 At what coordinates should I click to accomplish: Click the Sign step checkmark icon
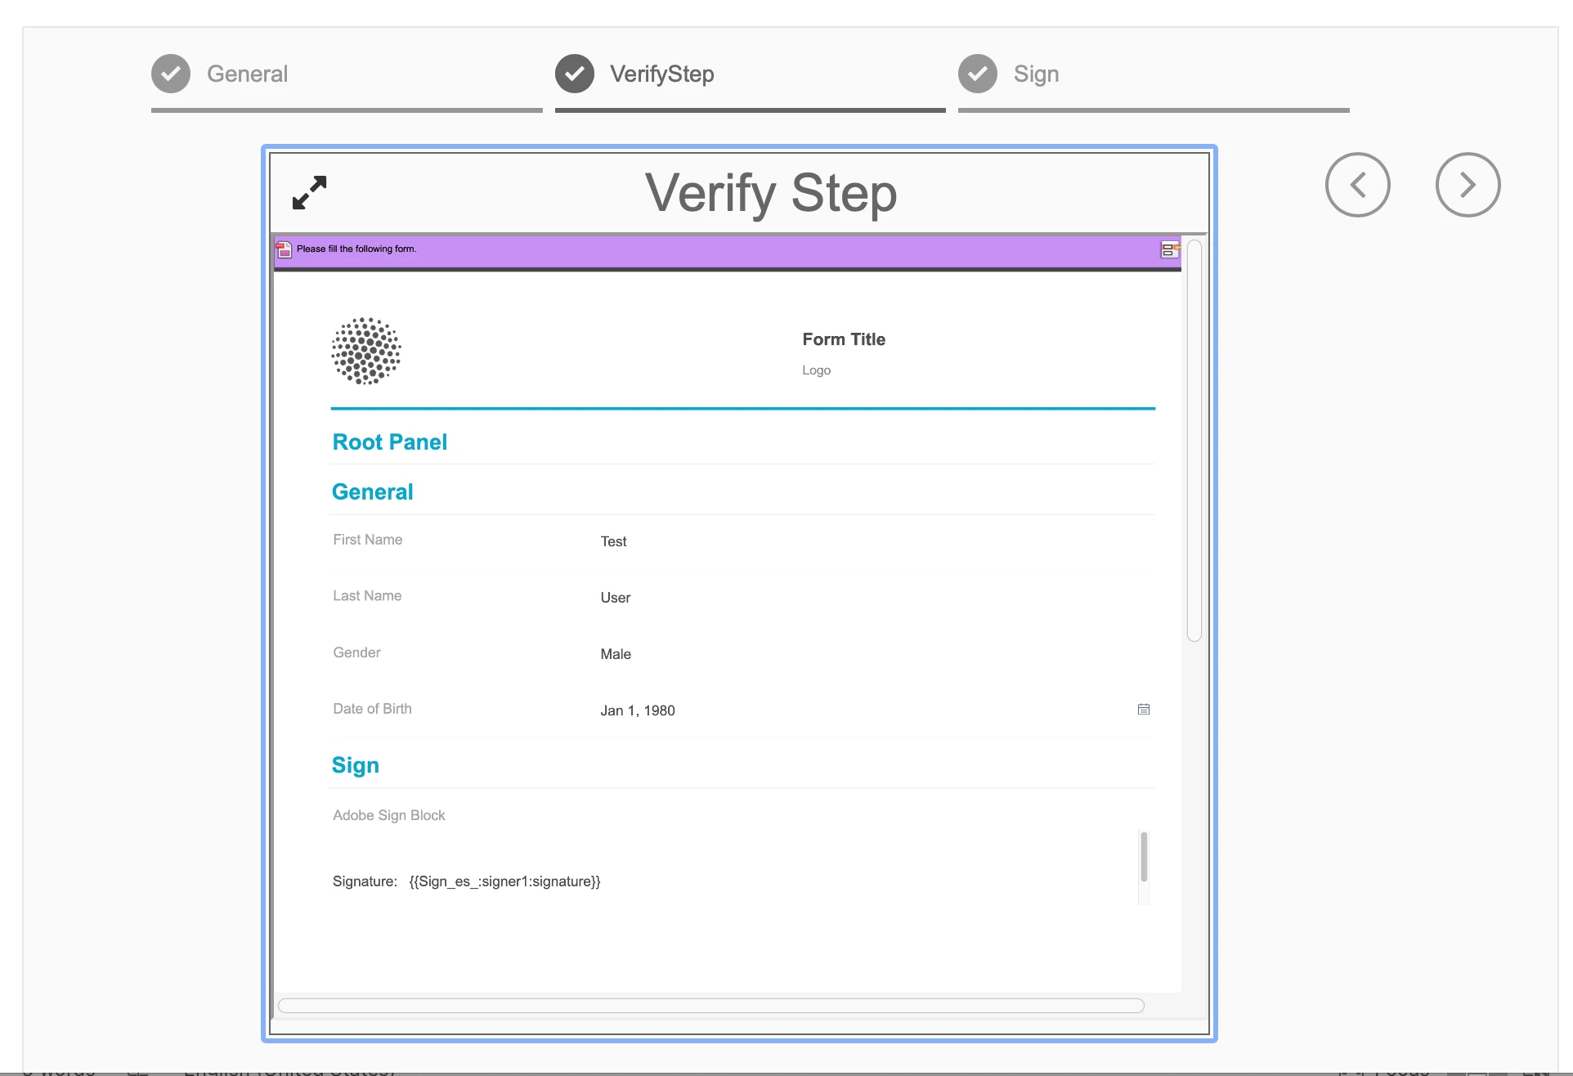pos(978,74)
